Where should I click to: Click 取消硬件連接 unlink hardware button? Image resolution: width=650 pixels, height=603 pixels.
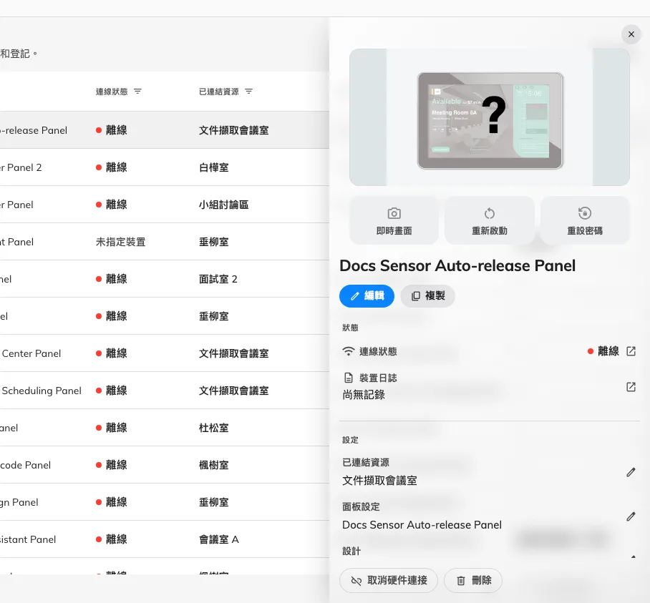(x=389, y=581)
